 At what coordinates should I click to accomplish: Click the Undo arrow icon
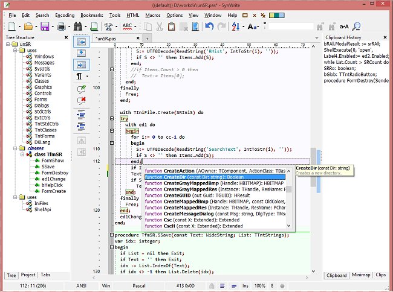(x=209, y=27)
